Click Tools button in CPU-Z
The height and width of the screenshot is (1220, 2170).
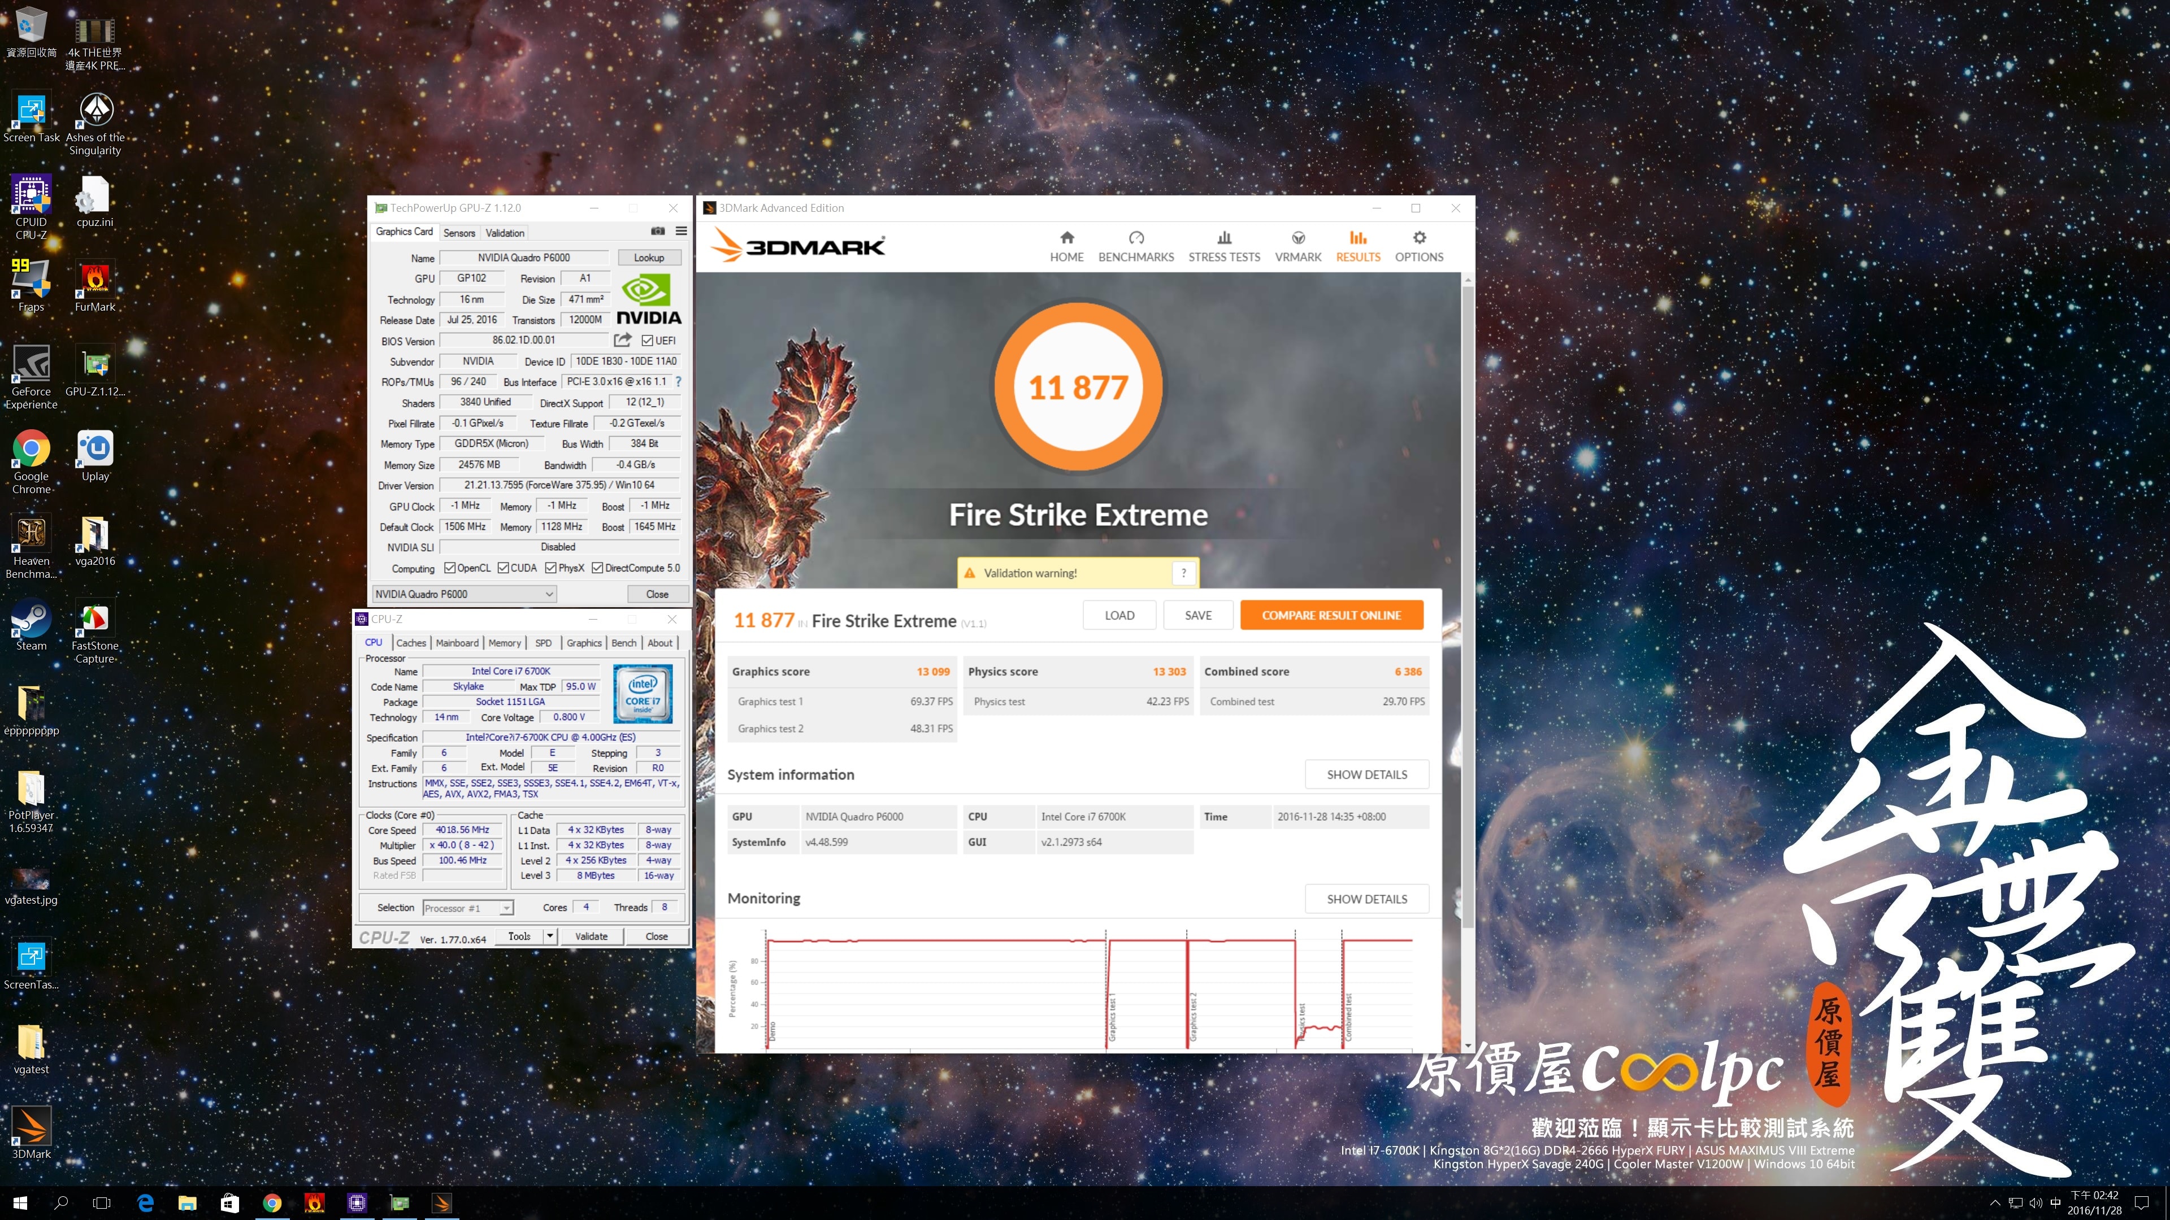tap(519, 935)
